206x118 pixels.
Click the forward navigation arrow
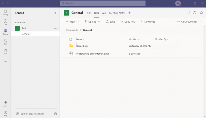pyautogui.click(x=8, y=3)
